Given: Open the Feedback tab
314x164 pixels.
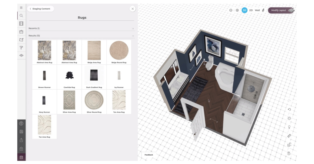Looking at the screenshot, I should coord(149,155).
